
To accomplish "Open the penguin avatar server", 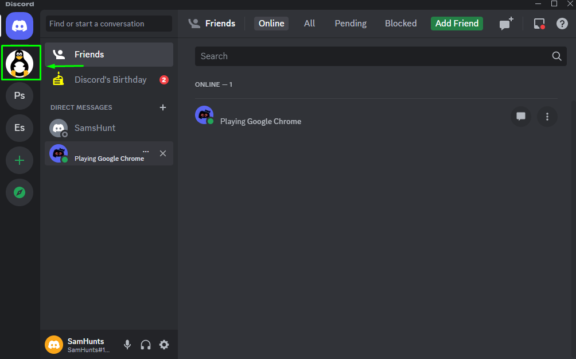I will click(20, 63).
